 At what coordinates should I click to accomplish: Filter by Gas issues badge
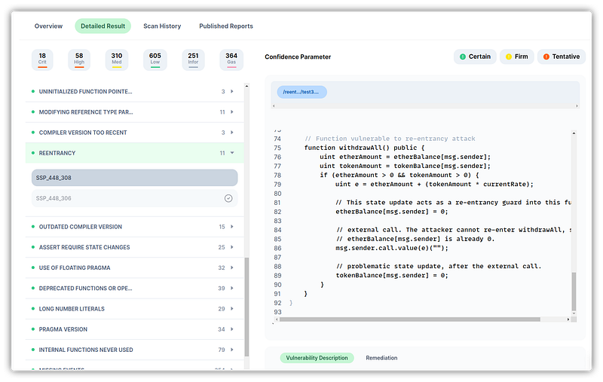point(231,60)
